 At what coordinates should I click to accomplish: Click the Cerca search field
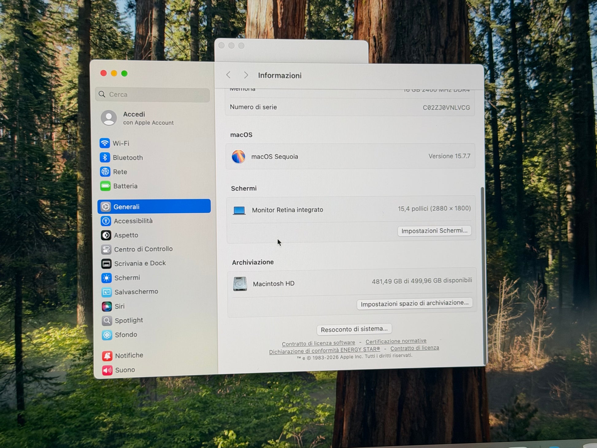click(x=152, y=95)
